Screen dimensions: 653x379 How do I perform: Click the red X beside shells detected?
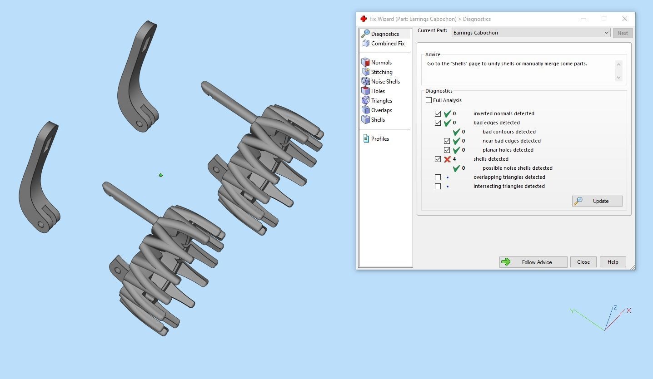(447, 159)
